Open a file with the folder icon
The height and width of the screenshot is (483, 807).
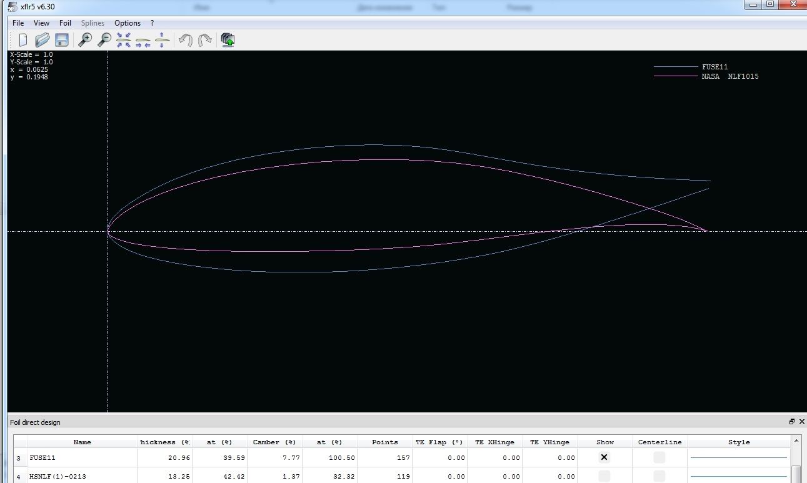pos(42,40)
